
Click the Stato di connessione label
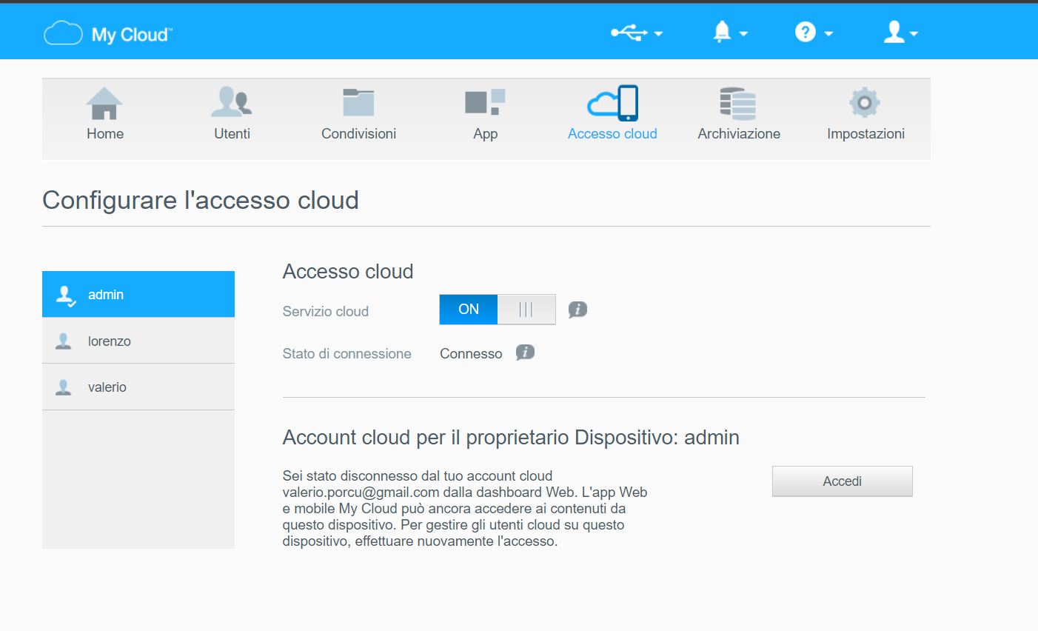pos(346,354)
